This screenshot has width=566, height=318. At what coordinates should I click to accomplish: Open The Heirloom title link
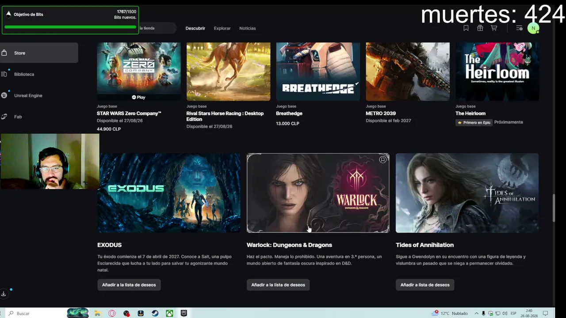(x=470, y=114)
